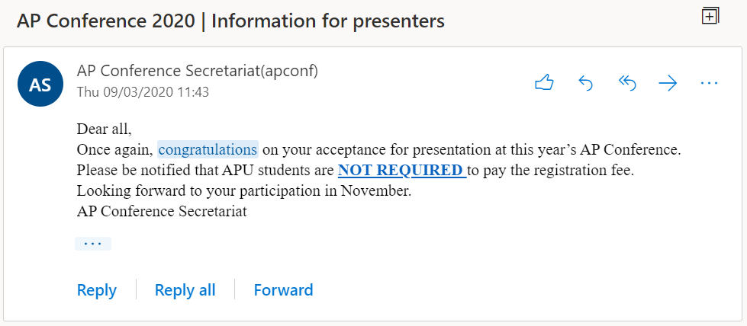Click the thumbs-up like icon
Viewport: 747px width, 326px height.
(544, 83)
